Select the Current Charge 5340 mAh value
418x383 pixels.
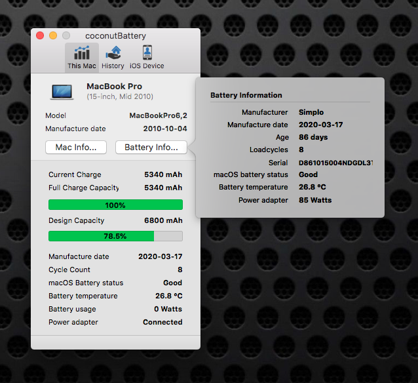(x=163, y=174)
